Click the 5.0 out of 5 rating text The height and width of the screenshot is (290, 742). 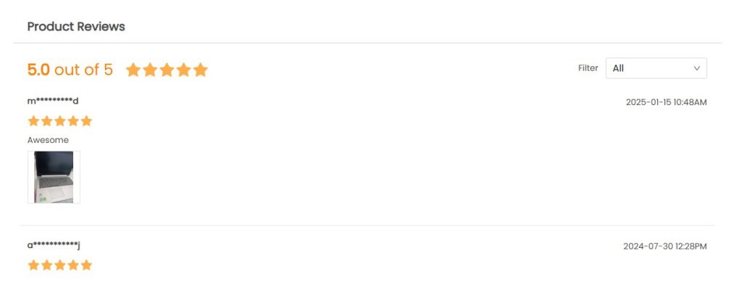coord(70,70)
